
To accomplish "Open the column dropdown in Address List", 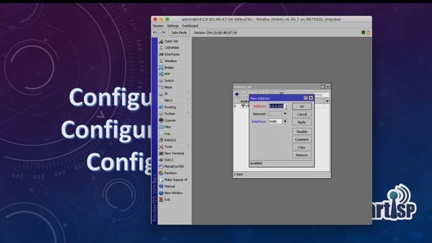I will (327, 101).
